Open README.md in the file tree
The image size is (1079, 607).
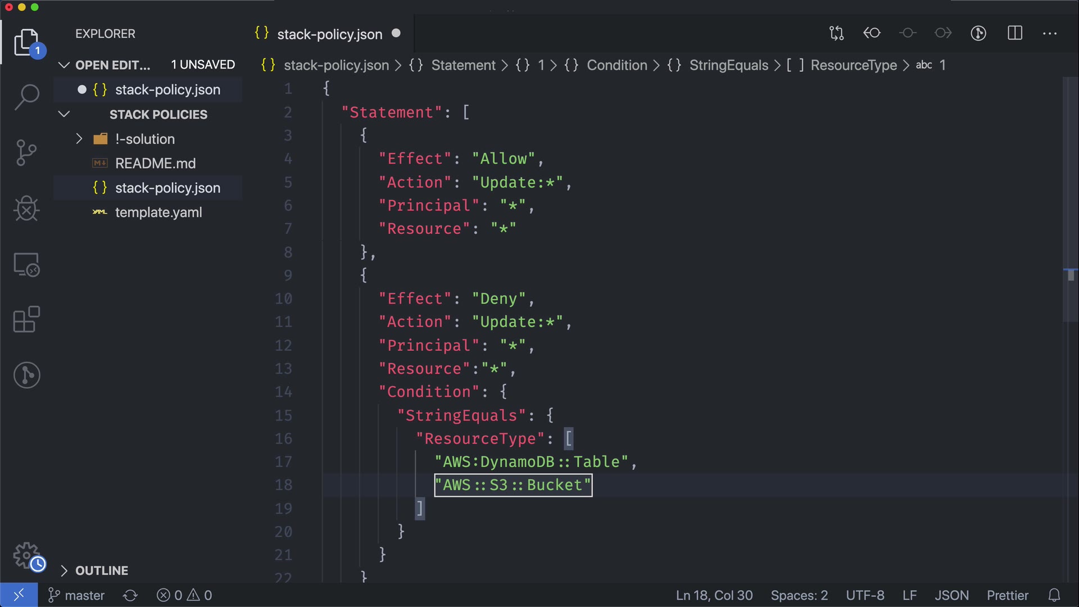tap(155, 164)
